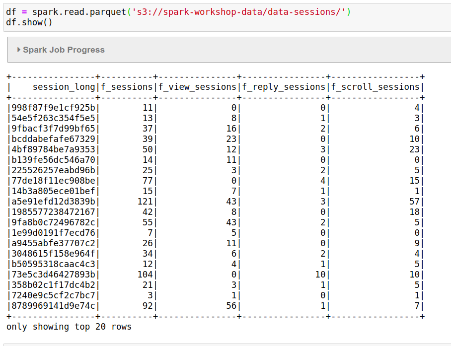The width and height of the screenshot is (451, 346).
Task: Click f_scroll_sessions value 23 in 4bf89784be7a9353 row
Action: tap(414, 149)
